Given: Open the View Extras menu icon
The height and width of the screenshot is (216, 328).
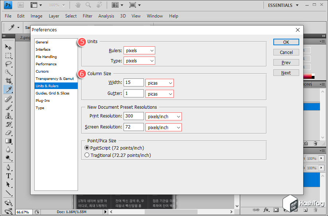Looking at the screenshot, I should (x=36, y=5).
